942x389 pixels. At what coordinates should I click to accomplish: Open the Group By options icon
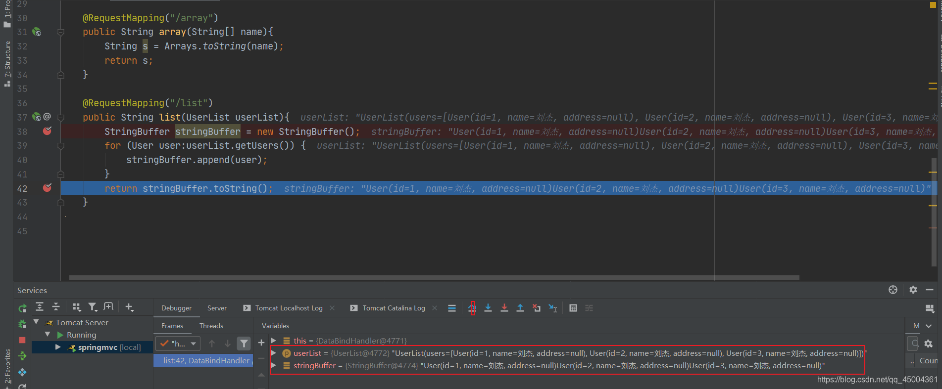point(76,307)
